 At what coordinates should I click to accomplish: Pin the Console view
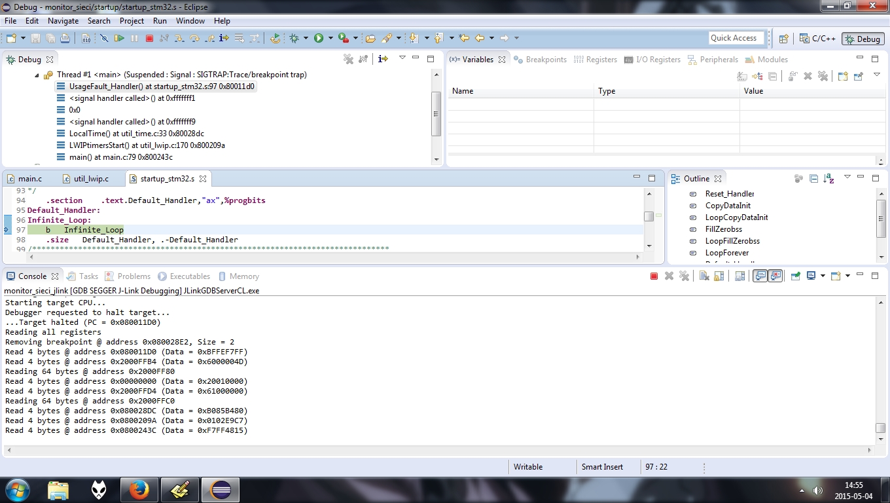point(795,275)
